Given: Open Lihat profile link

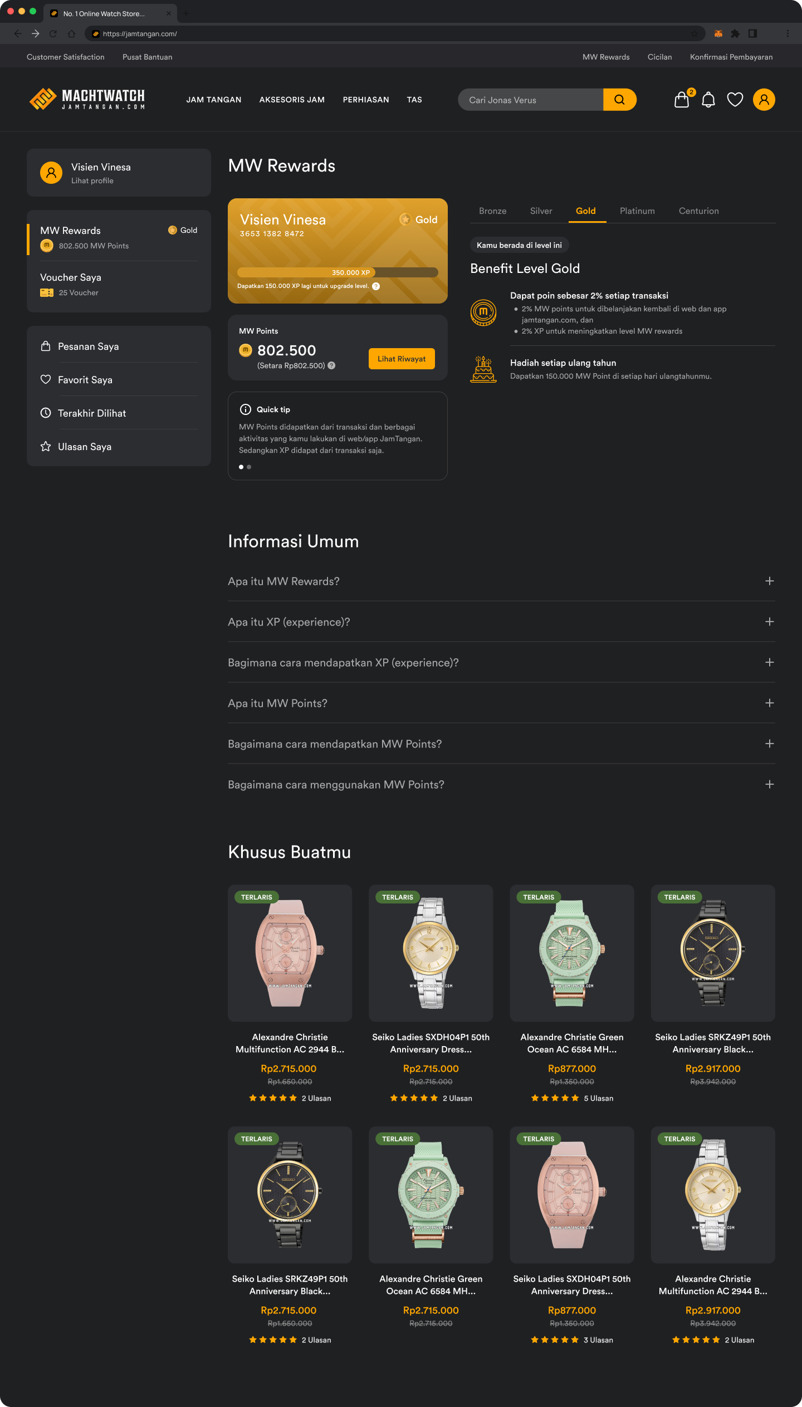Looking at the screenshot, I should pos(92,181).
